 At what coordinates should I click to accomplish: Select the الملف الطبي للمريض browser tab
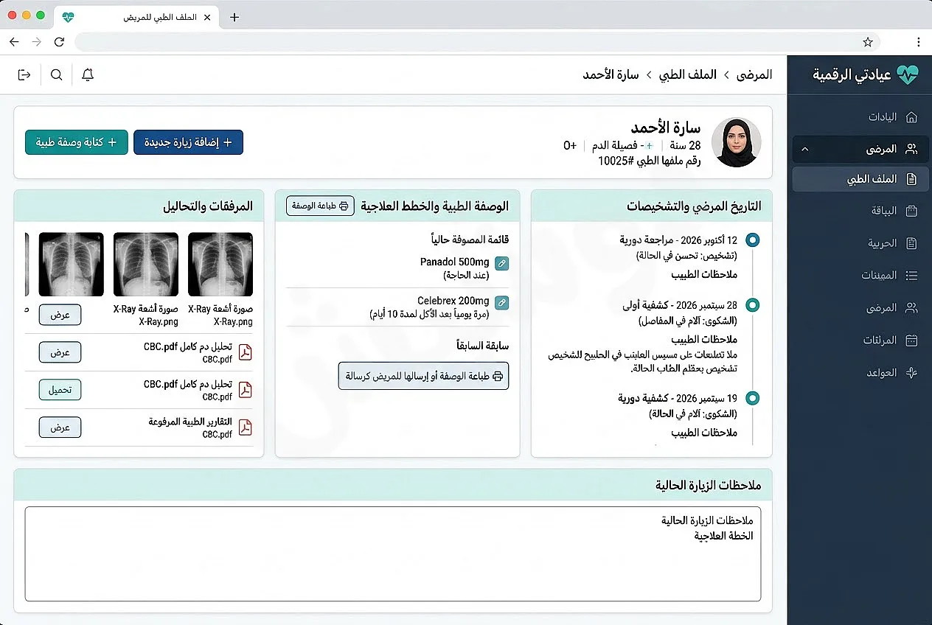pos(135,17)
